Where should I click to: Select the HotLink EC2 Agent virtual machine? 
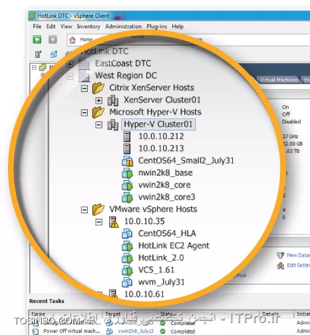coord(174,246)
